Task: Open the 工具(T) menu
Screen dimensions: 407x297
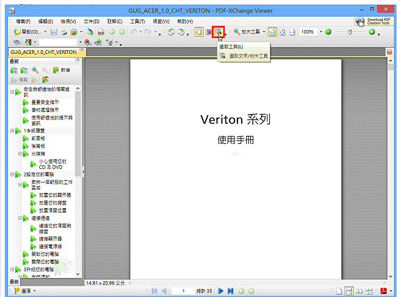Action: click(x=138, y=21)
